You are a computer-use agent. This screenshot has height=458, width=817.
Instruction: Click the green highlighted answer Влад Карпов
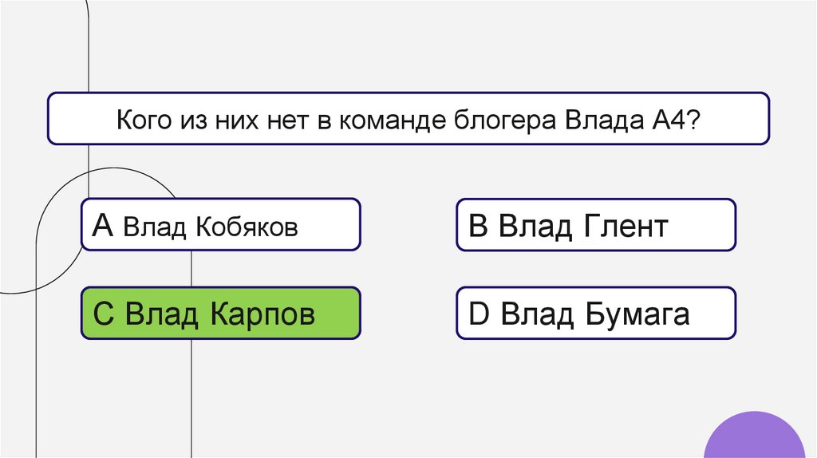tap(220, 314)
